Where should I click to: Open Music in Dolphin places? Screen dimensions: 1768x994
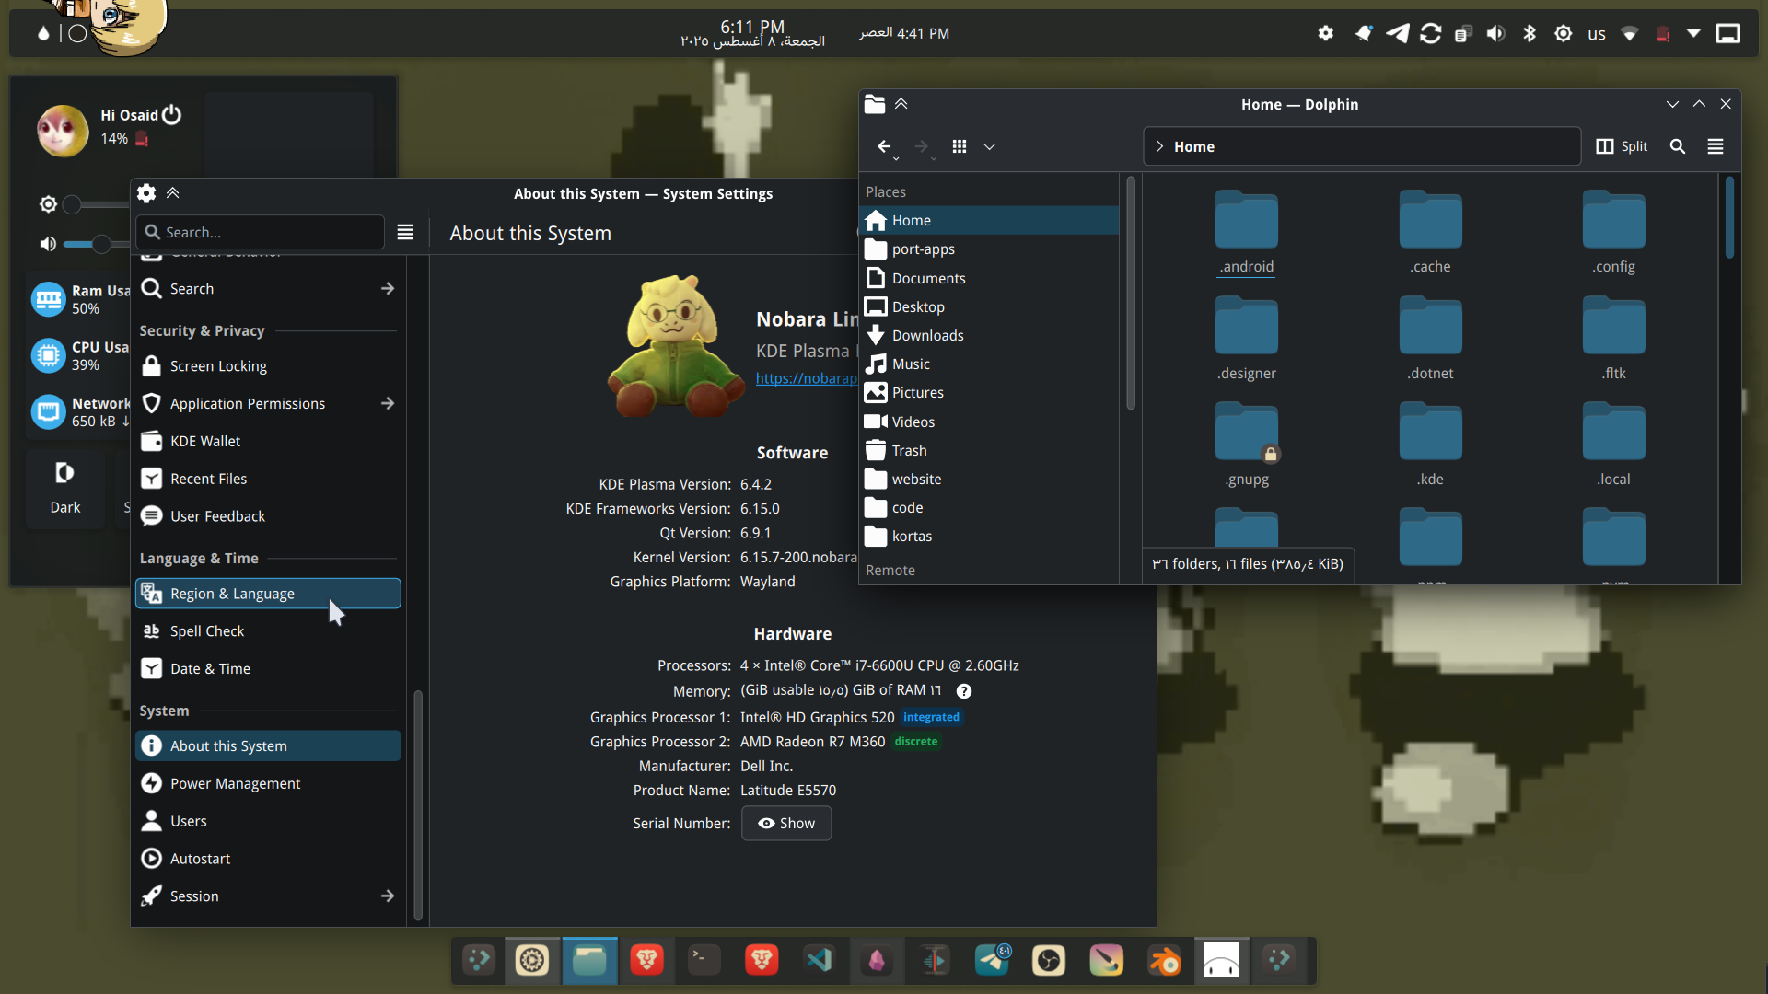(x=990, y=364)
